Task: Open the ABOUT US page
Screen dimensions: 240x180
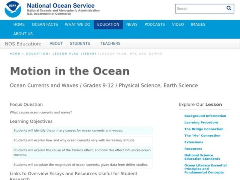Action: point(23,34)
